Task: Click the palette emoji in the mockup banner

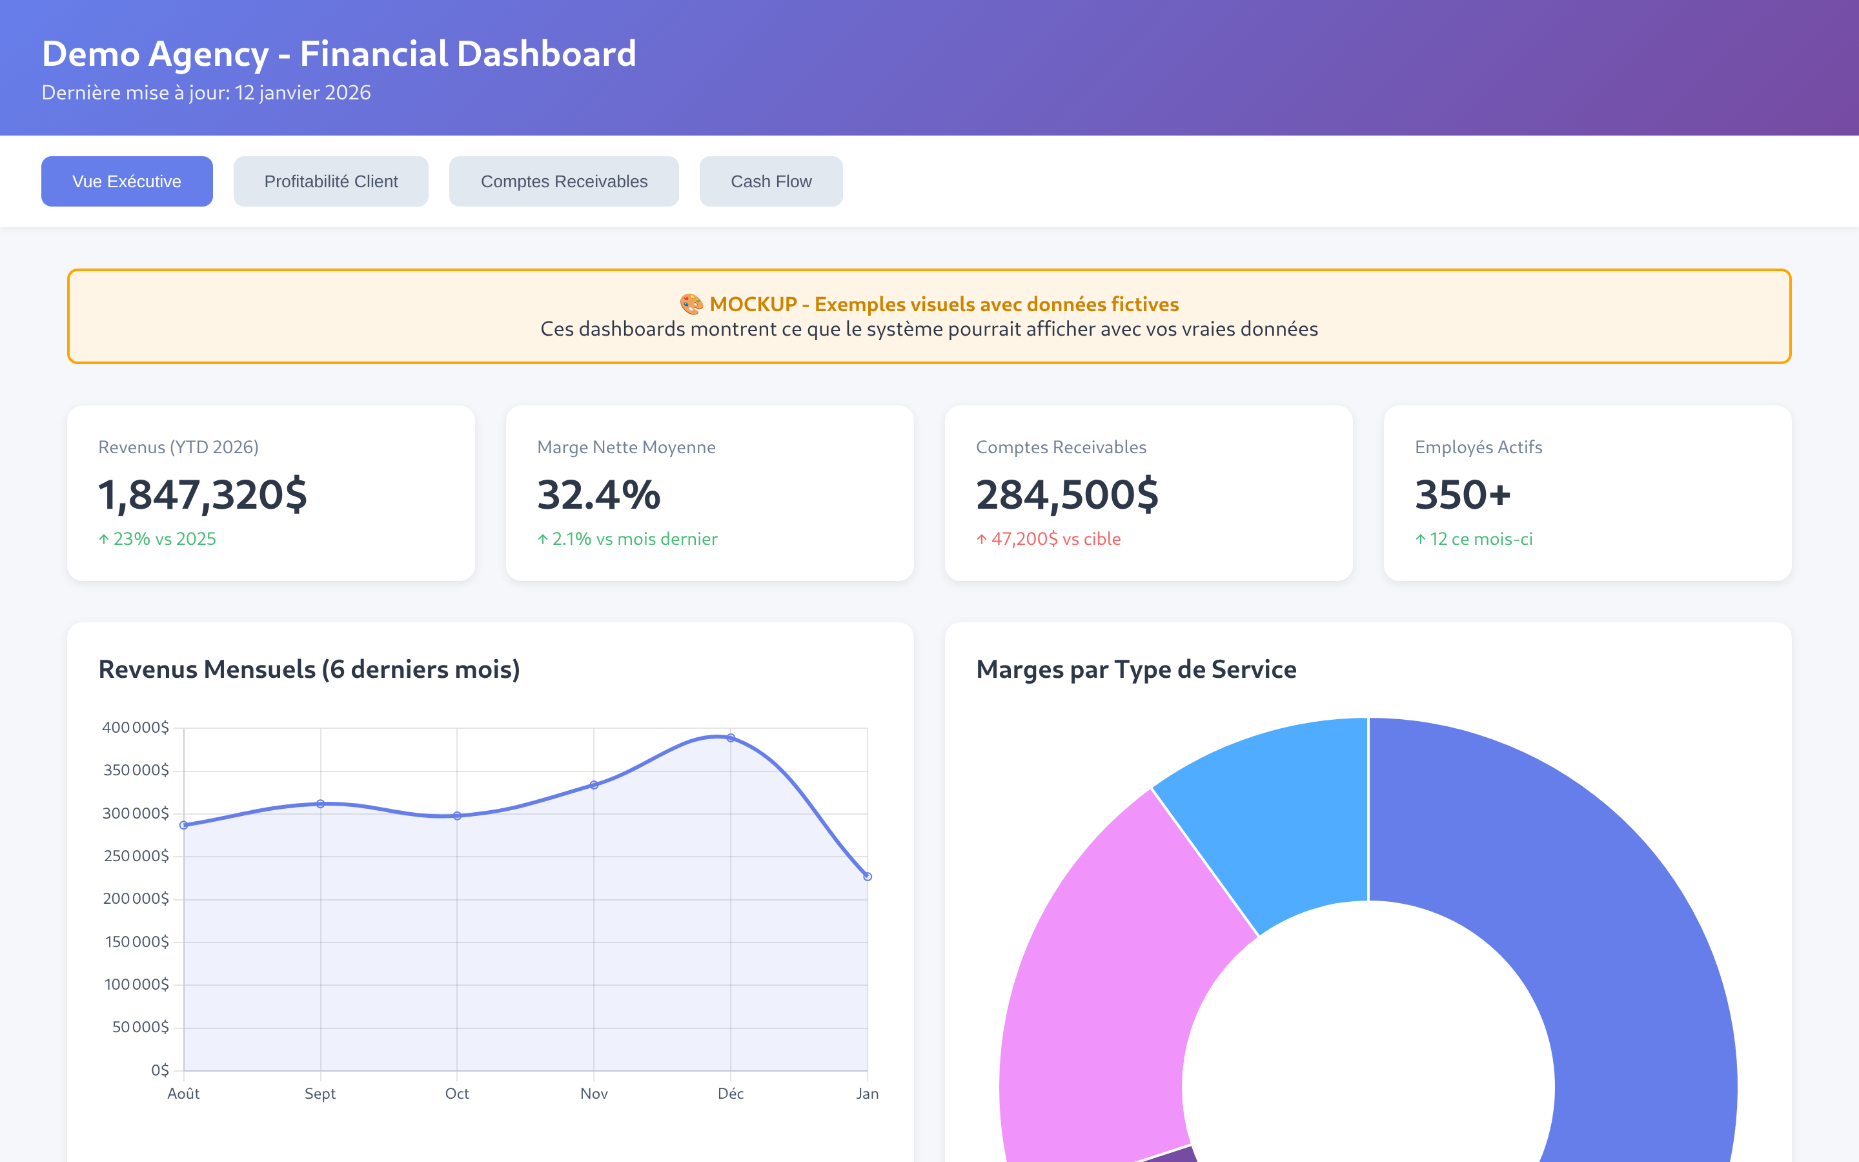Action: [691, 304]
